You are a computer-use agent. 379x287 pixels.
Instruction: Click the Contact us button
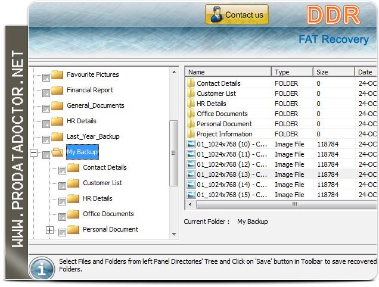(237, 14)
